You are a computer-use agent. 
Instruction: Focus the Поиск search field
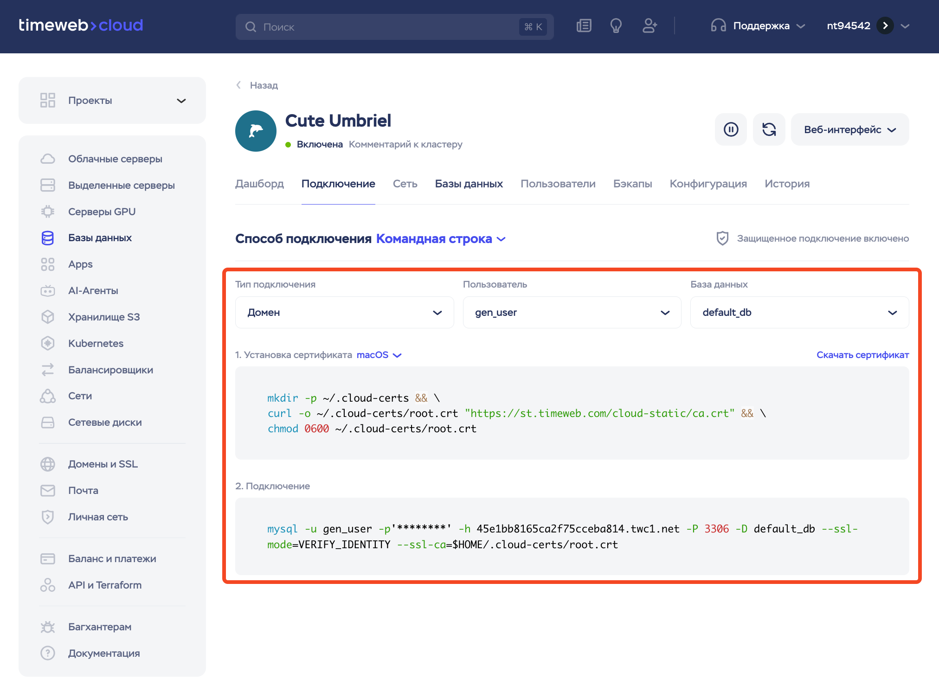pos(394,27)
